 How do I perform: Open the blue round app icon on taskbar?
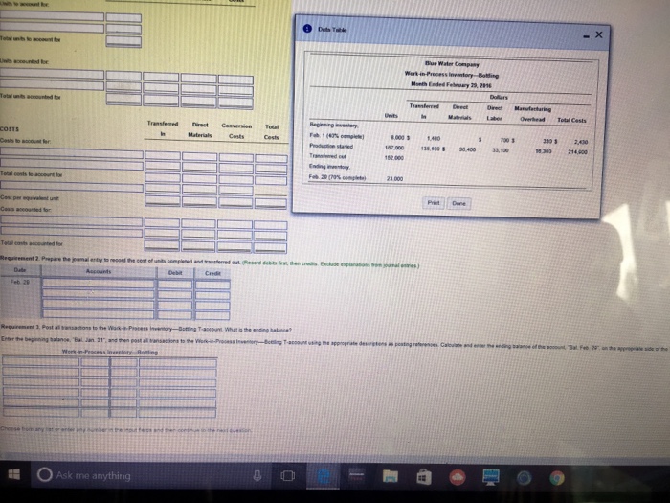[524, 477]
